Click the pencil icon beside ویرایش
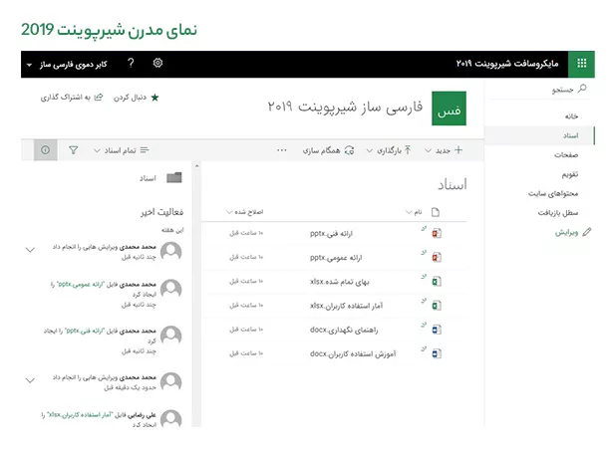 (x=587, y=232)
